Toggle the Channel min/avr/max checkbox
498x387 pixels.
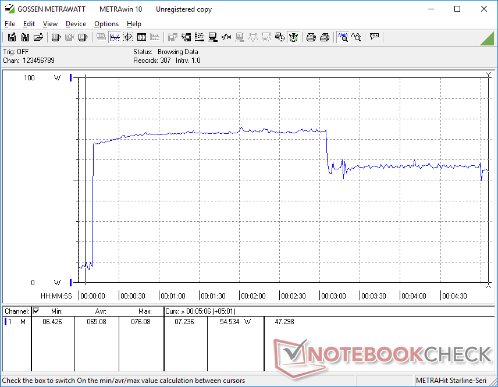36,311
